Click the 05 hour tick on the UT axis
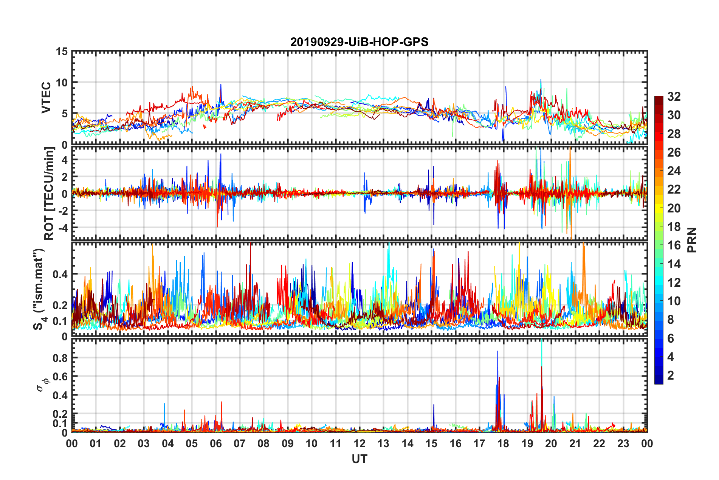The width and height of the screenshot is (719, 480). pos(192,443)
